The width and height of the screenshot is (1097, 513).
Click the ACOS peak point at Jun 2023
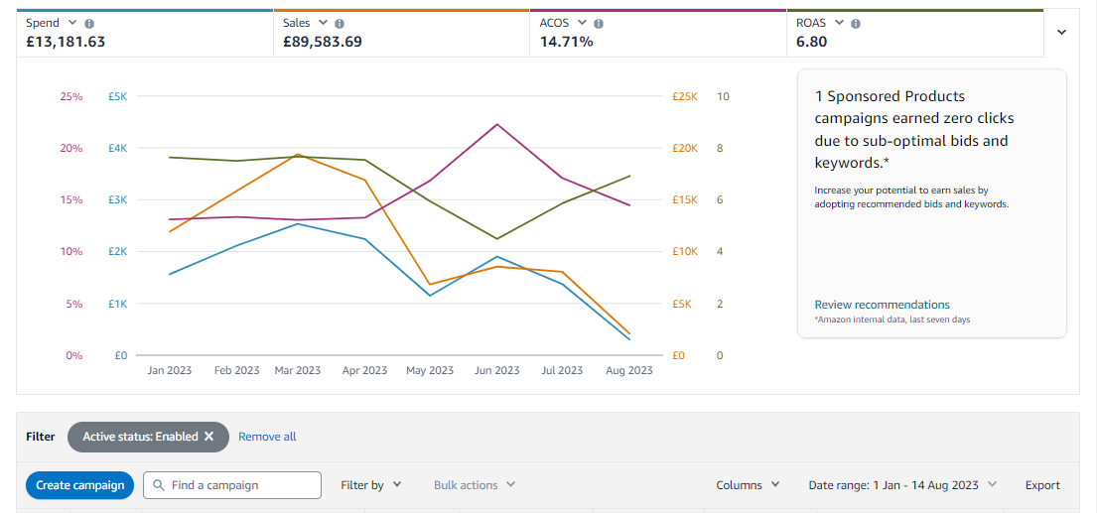(497, 124)
